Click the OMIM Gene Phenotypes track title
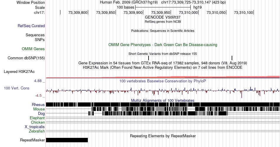The width and height of the screenshot is (280, 147). tap(163, 45)
